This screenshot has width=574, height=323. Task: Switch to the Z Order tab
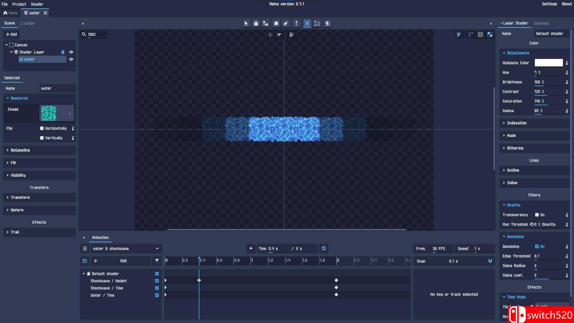pyautogui.click(x=28, y=23)
